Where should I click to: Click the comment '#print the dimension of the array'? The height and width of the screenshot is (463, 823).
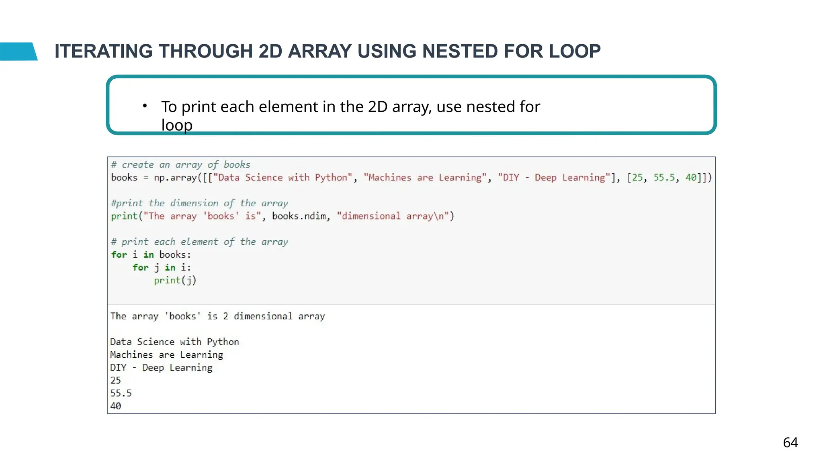(x=199, y=203)
